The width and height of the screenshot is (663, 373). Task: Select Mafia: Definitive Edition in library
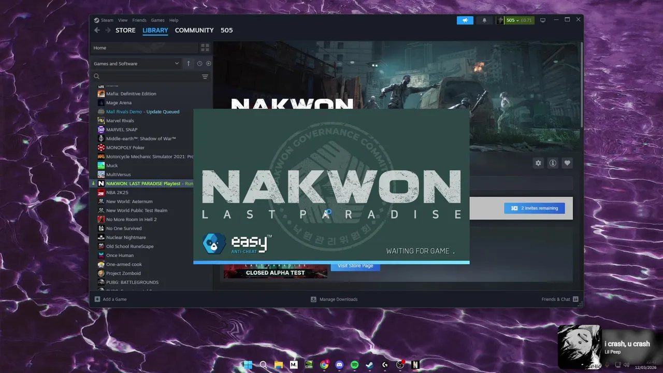point(131,94)
